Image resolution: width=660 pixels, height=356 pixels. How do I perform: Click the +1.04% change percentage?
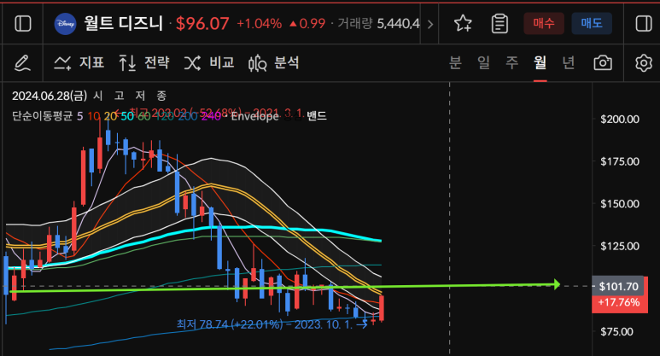click(x=260, y=24)
